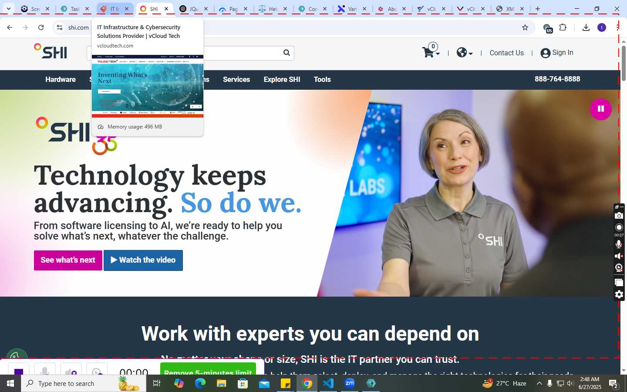Open the Hardware menu
Viewport: 627px width, 392px height.
point(61,79)
